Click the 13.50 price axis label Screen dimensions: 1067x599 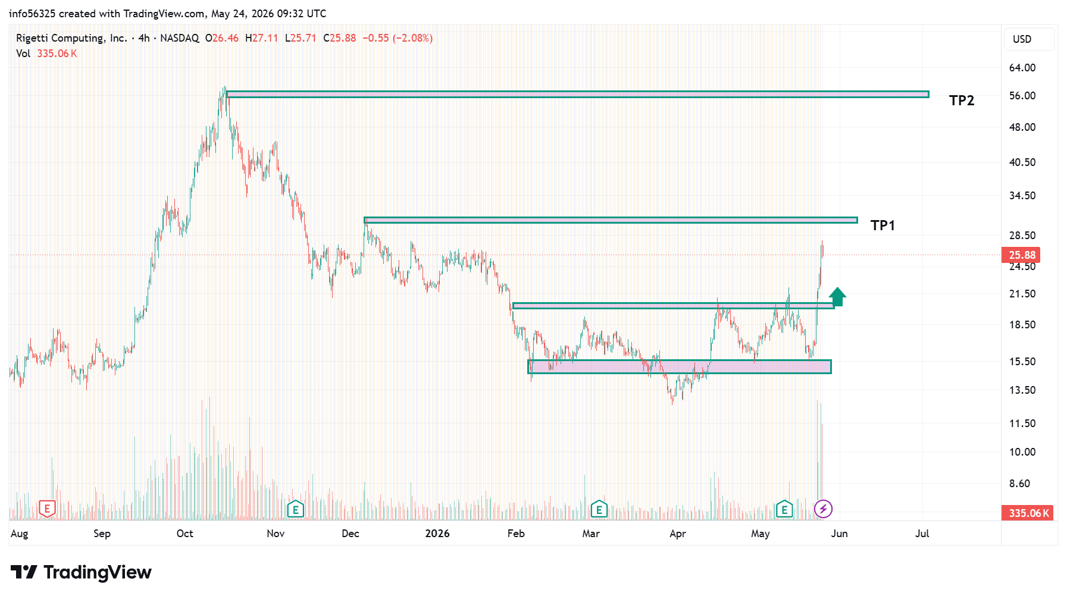[1022, 390]
